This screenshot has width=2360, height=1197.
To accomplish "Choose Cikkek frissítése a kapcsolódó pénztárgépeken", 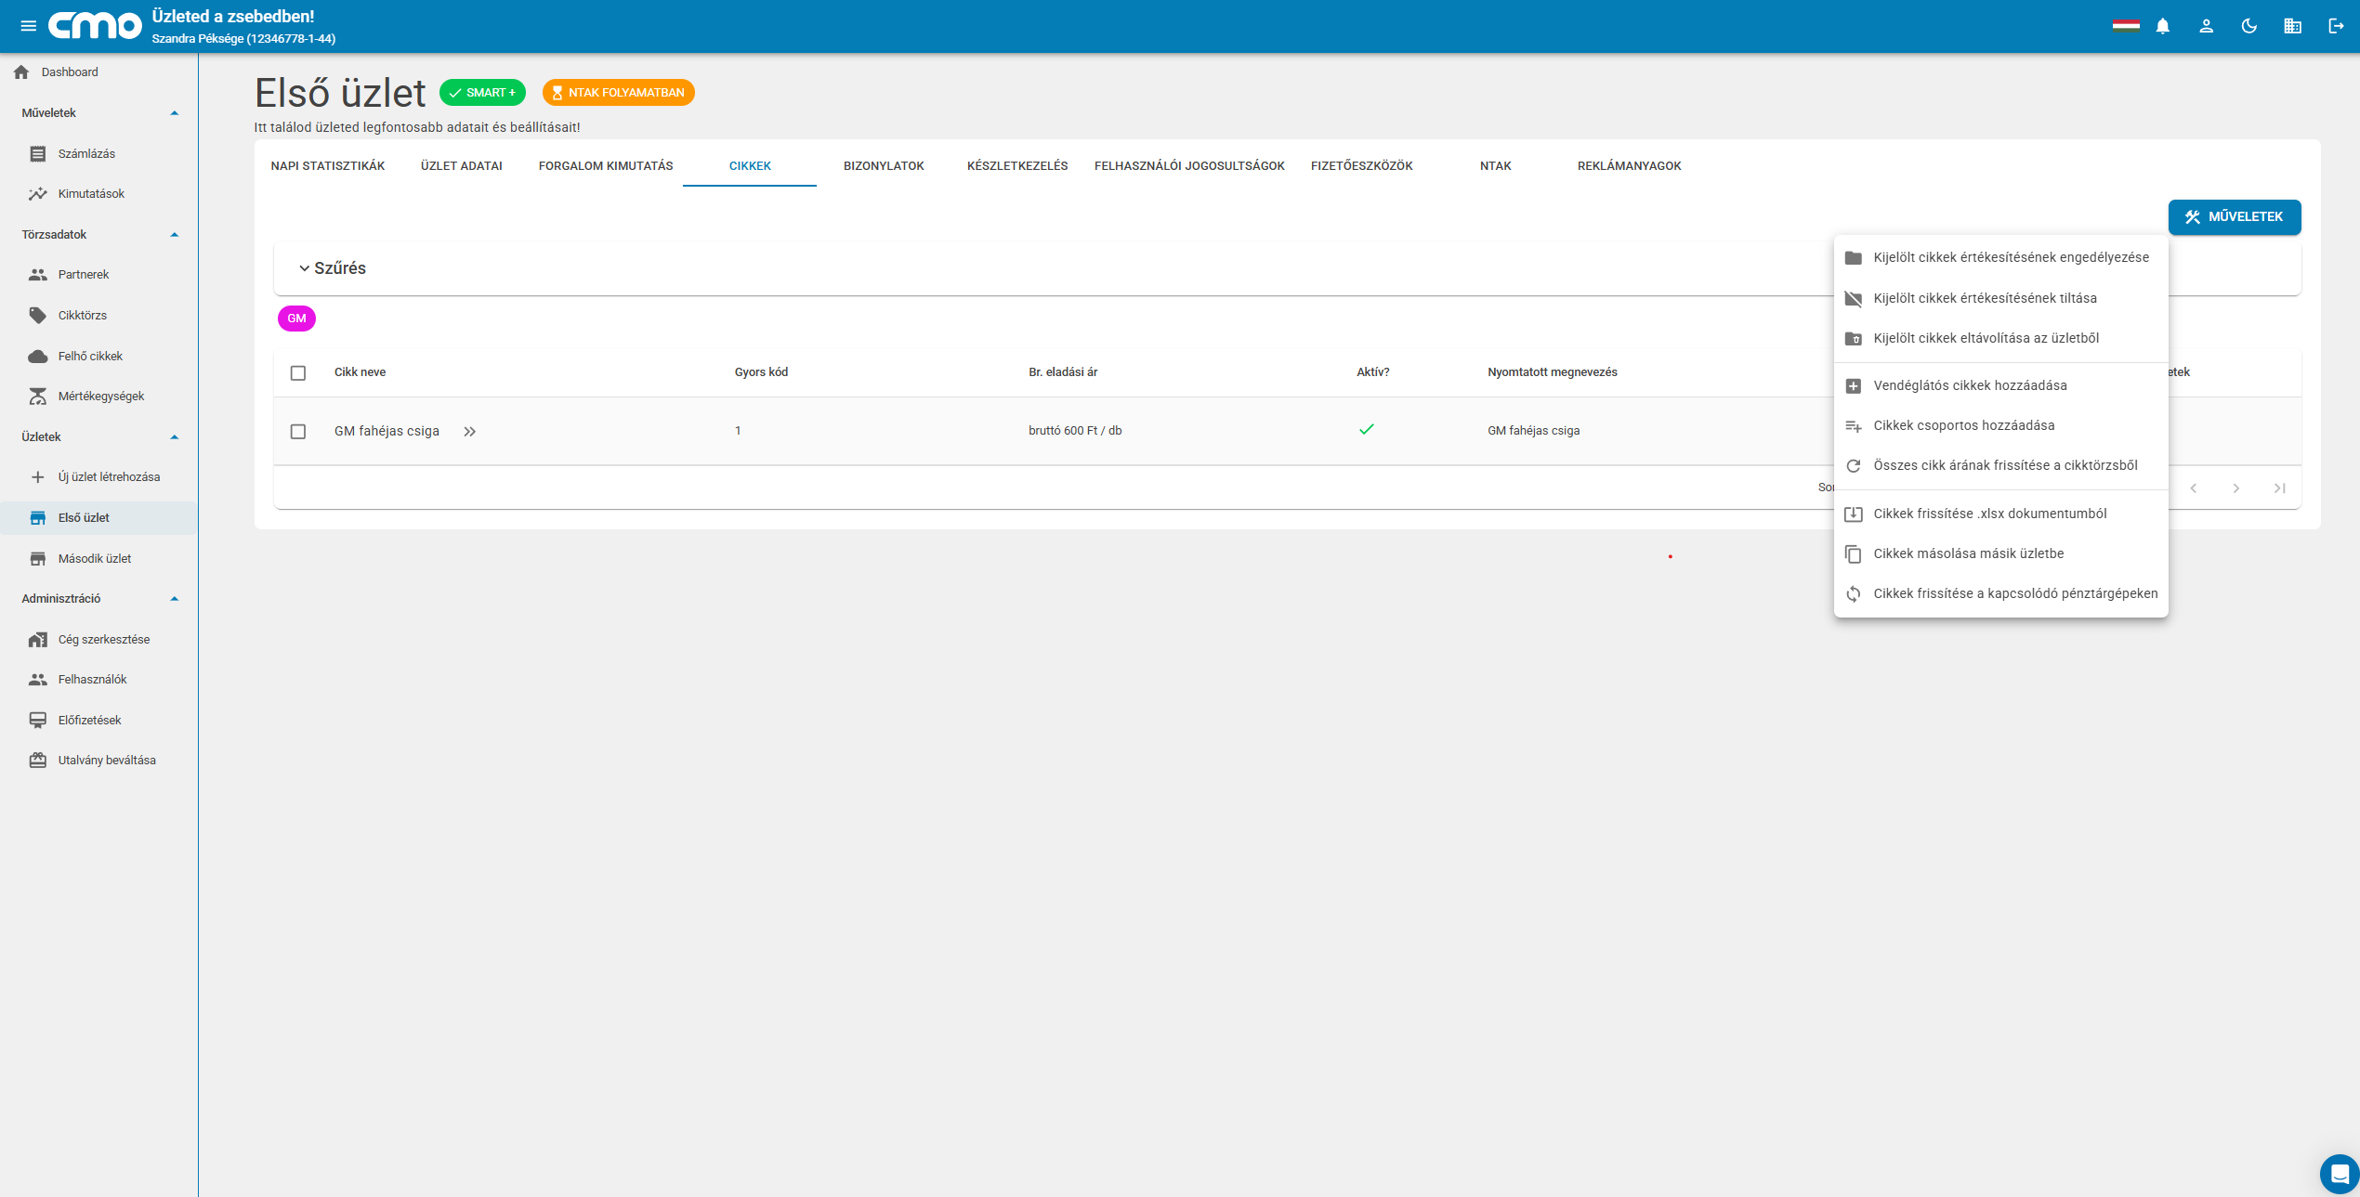I will 2000,593.
